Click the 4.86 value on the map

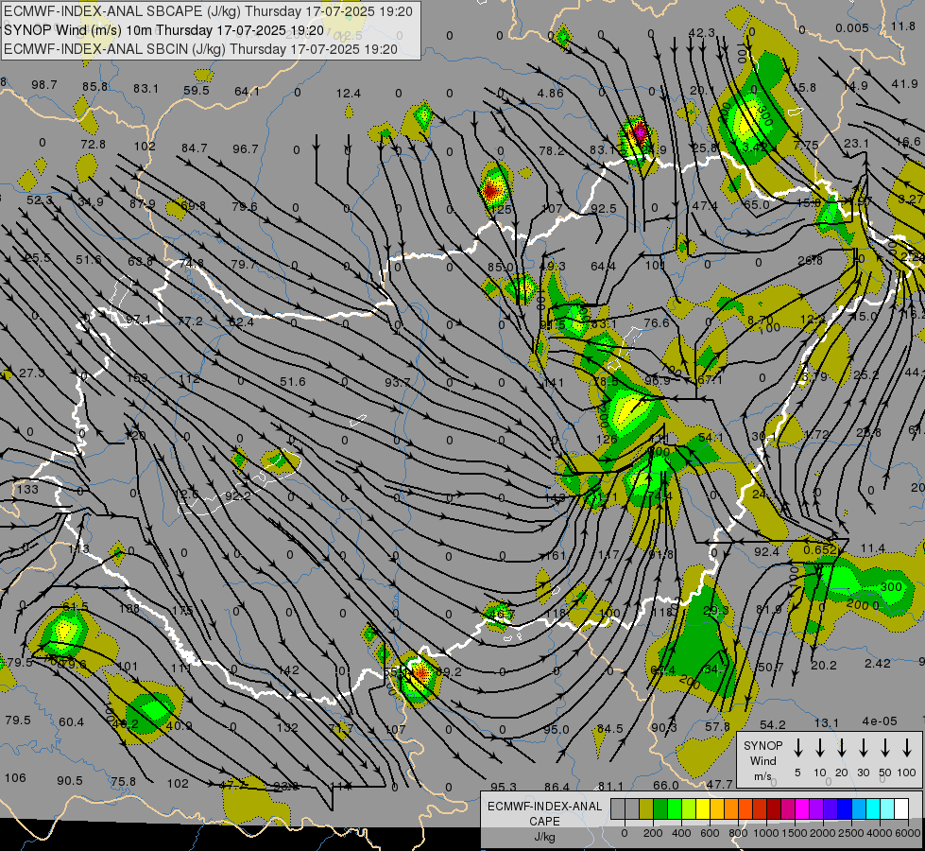(551, 93)
